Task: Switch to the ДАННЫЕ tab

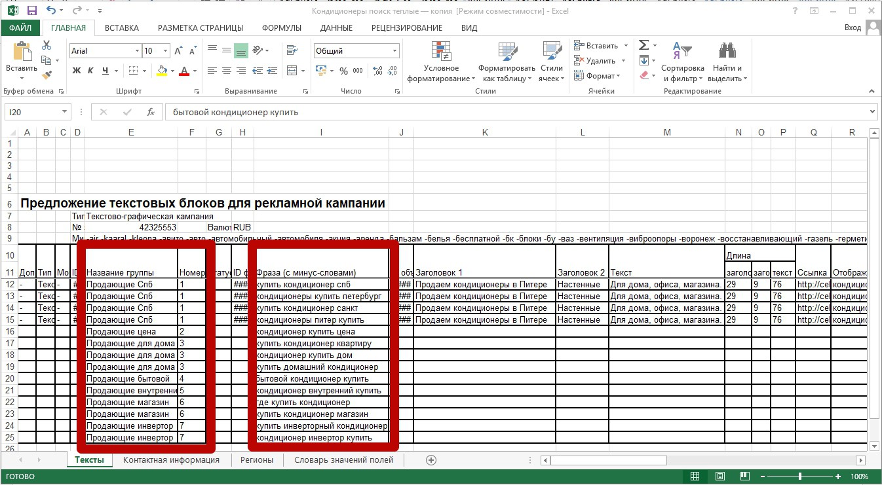Action: pos(337,27)
